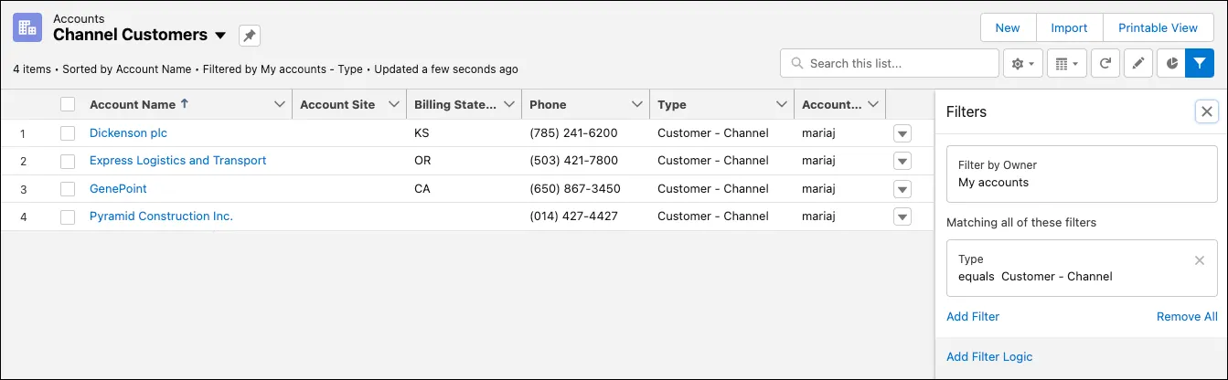Click the New button
The width and height of the screenshot is (1228, 380).
[x=1008, y=27]
